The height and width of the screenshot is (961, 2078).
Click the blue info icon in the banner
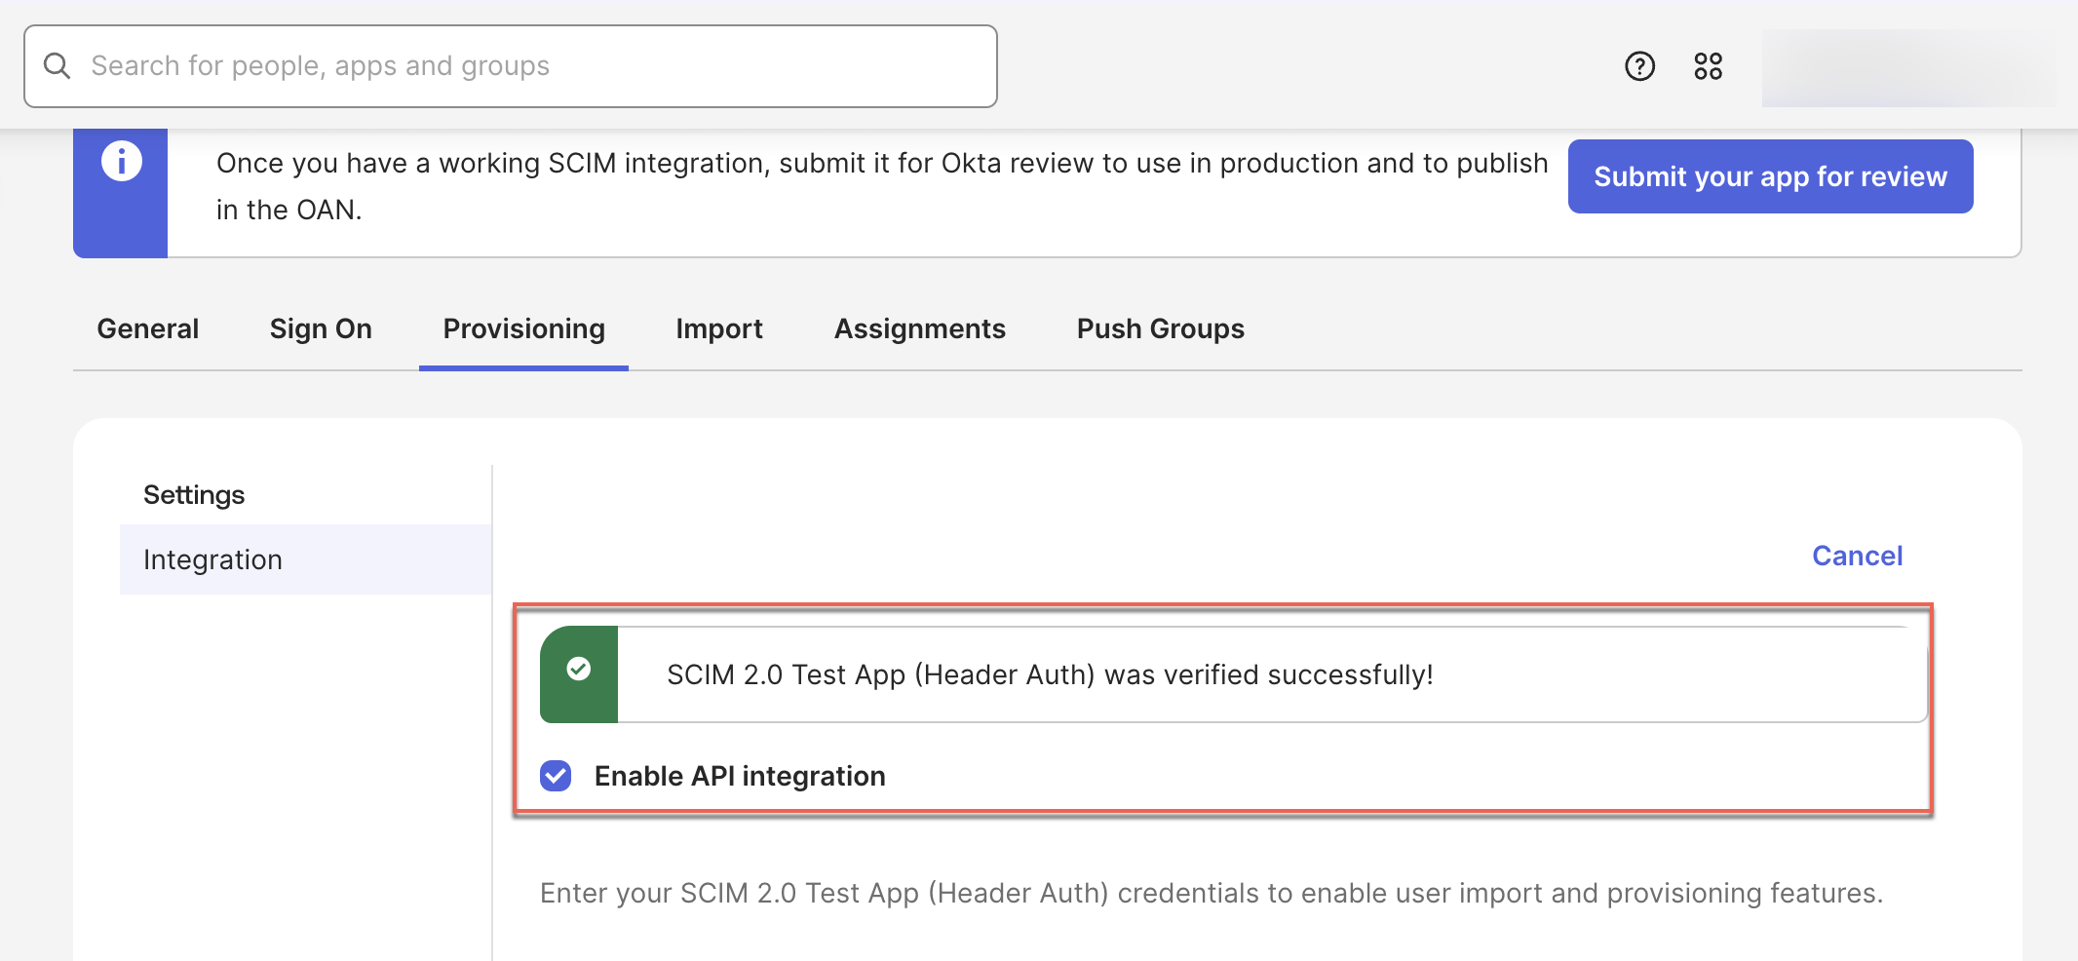[x=122, y=162]
